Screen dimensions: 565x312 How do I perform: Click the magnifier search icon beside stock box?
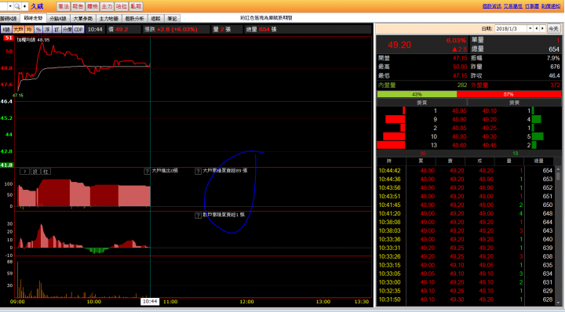pyautogui.click(x=17, y=6)
